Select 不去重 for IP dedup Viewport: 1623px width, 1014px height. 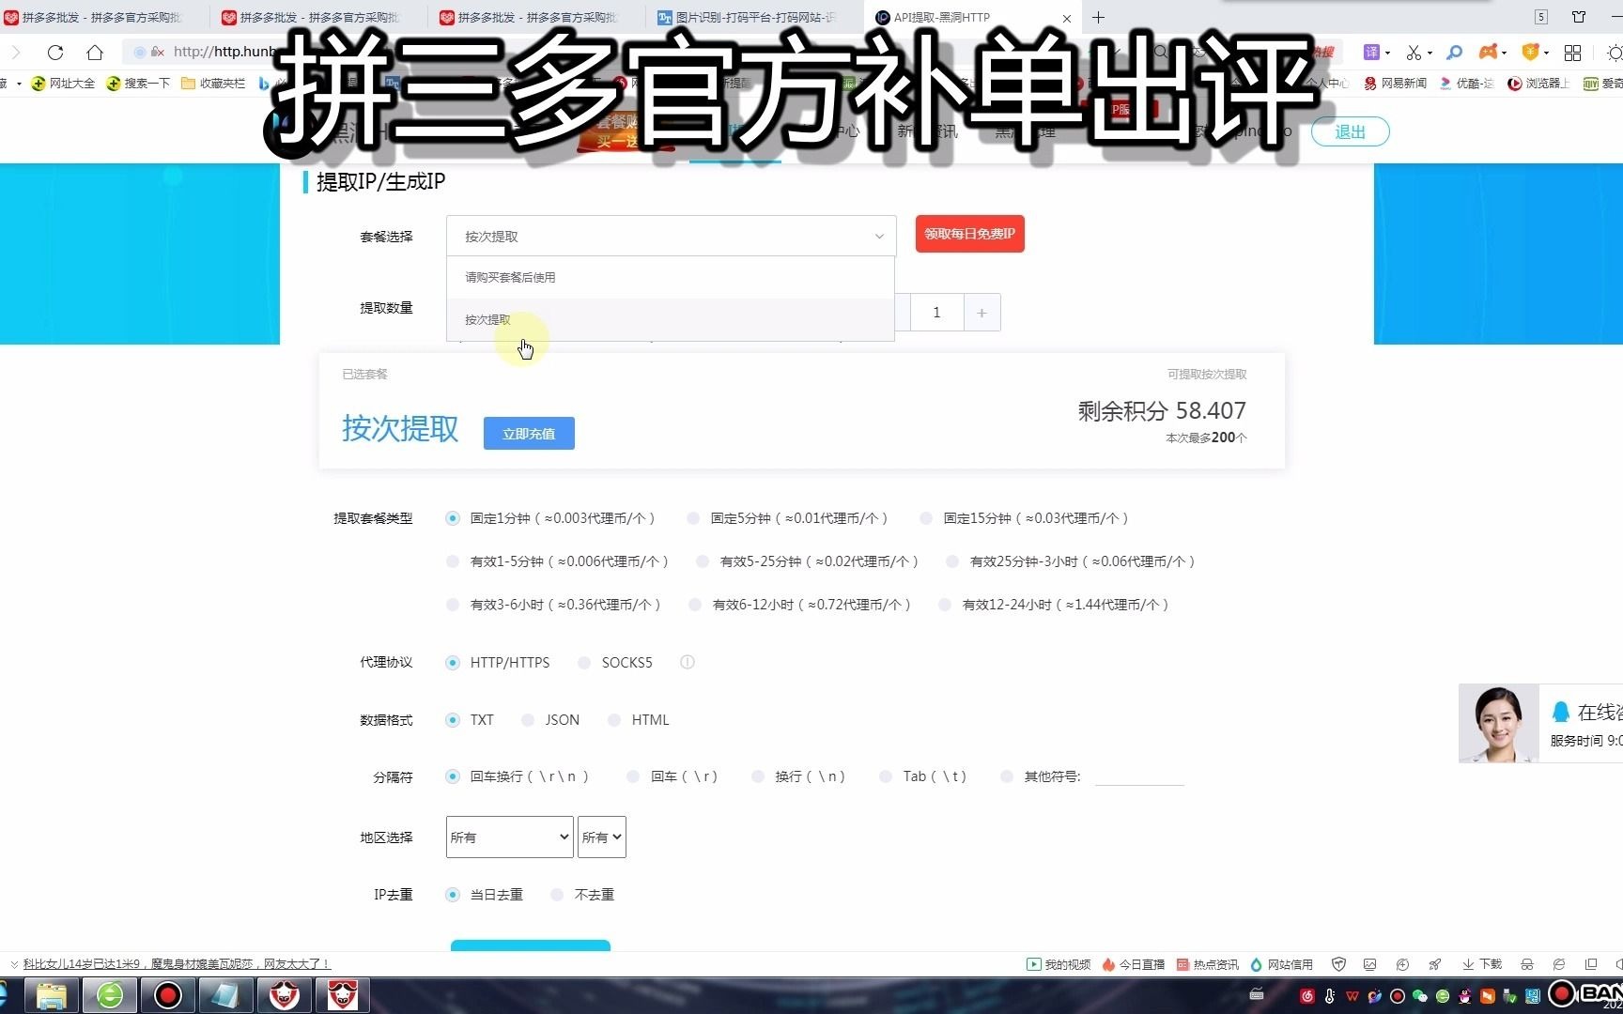pyautogui.click(x=557, y=895)
